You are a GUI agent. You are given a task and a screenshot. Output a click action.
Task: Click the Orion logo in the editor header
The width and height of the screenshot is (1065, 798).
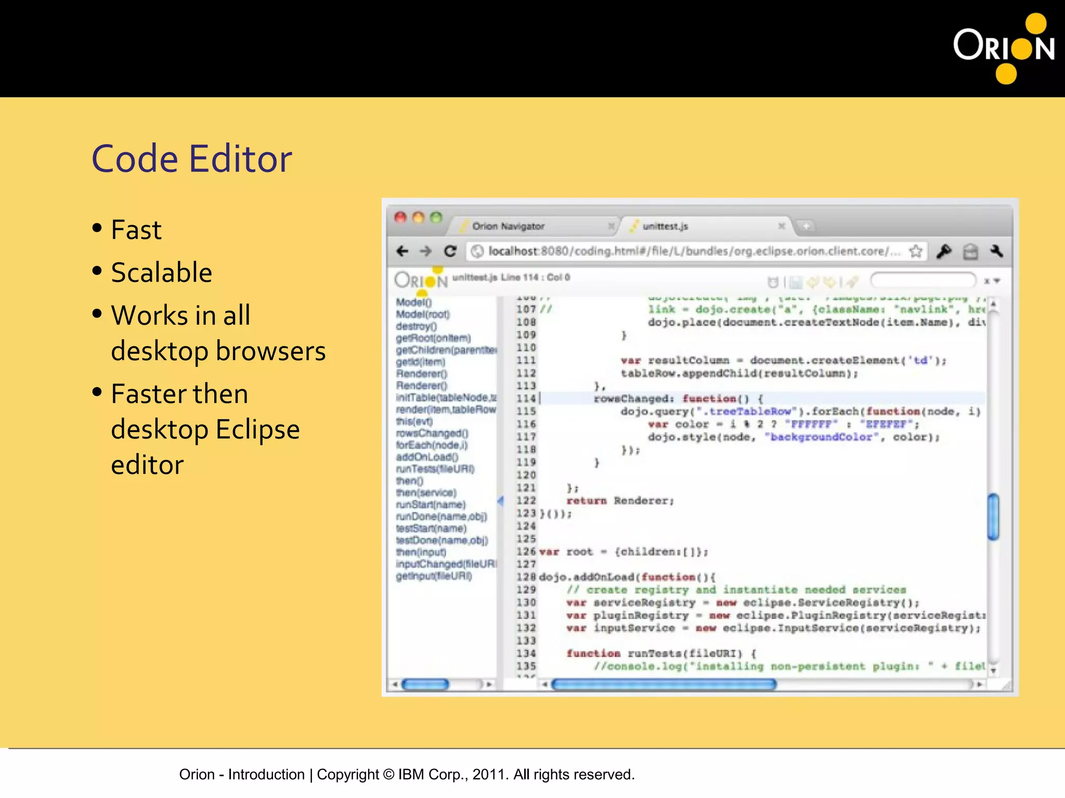[x=421, y=281]
